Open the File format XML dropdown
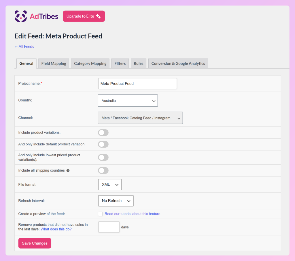This screenshot has height=261, width=295. point(110,185)
